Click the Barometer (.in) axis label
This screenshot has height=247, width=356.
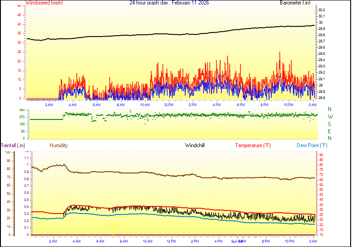[x=294, y=3]
